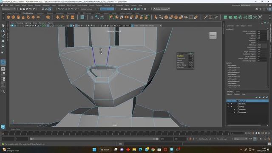Viewport: 272px width, 153px height.
Task: Open the Shading panel menu
Action: (20, 23)
